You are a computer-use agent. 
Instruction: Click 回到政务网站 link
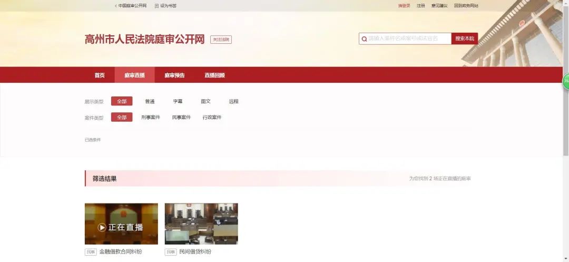466,6
